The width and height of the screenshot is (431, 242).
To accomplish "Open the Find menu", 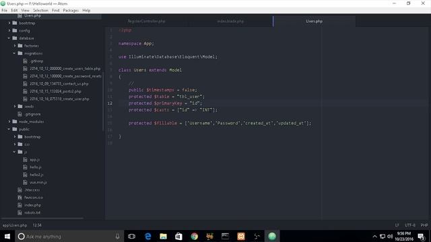I will coord(55,11).
